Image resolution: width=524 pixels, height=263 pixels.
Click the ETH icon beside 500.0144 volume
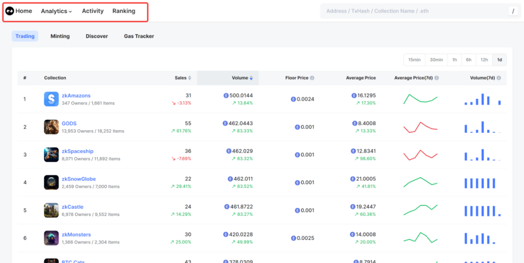click(x=226, y=95)
